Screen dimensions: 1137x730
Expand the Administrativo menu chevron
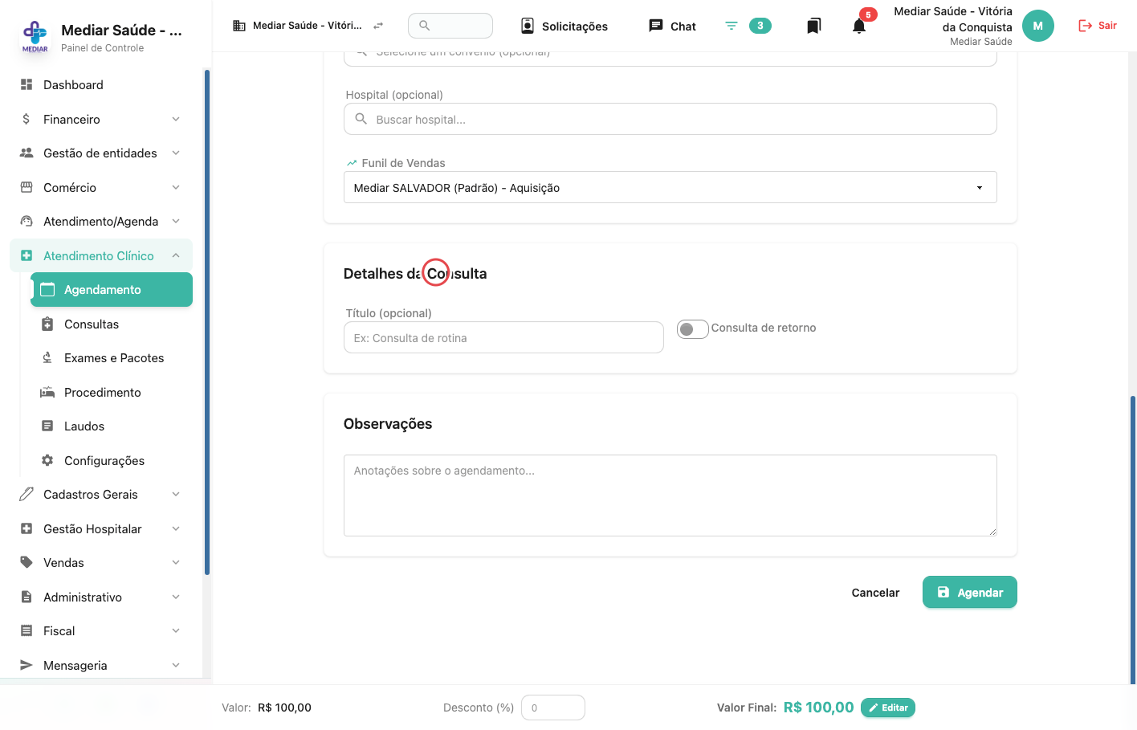(176, 597)
